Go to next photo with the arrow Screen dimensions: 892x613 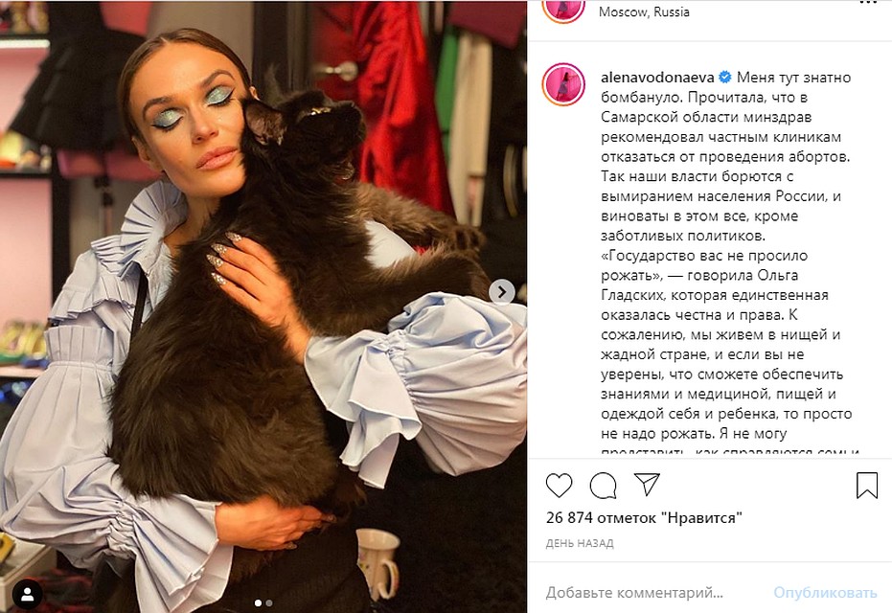coord(502,292)
